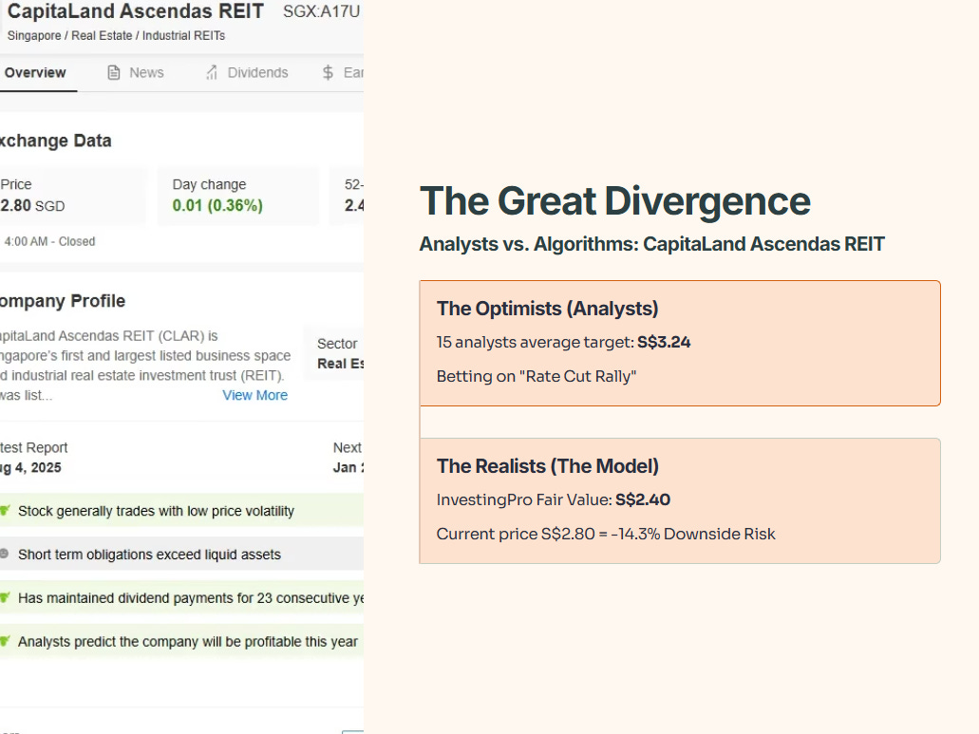Image resolution: width=979 pixels, height=734 pixels.
Task: Select the SGX:A17U ticker text
Action: [x=322, y=11]
